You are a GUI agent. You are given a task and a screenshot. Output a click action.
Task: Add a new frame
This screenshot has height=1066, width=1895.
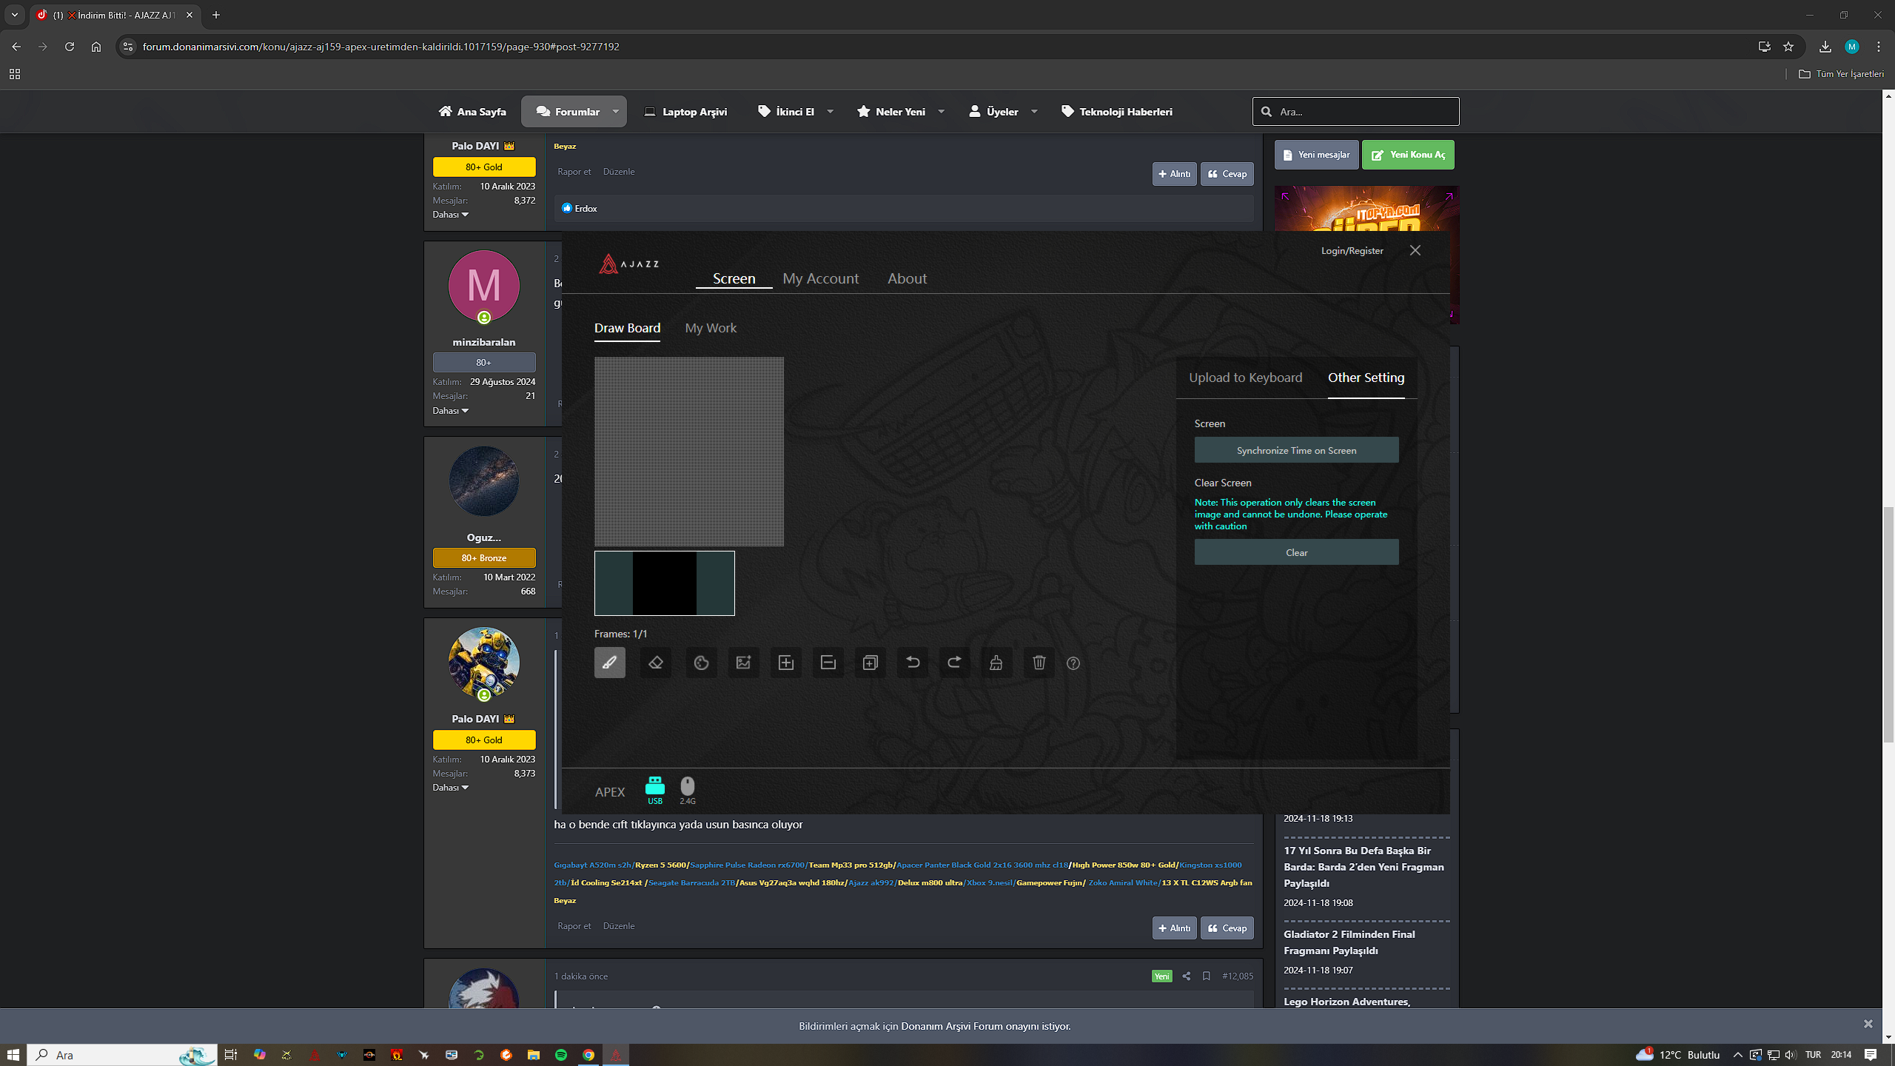point(785,663)
